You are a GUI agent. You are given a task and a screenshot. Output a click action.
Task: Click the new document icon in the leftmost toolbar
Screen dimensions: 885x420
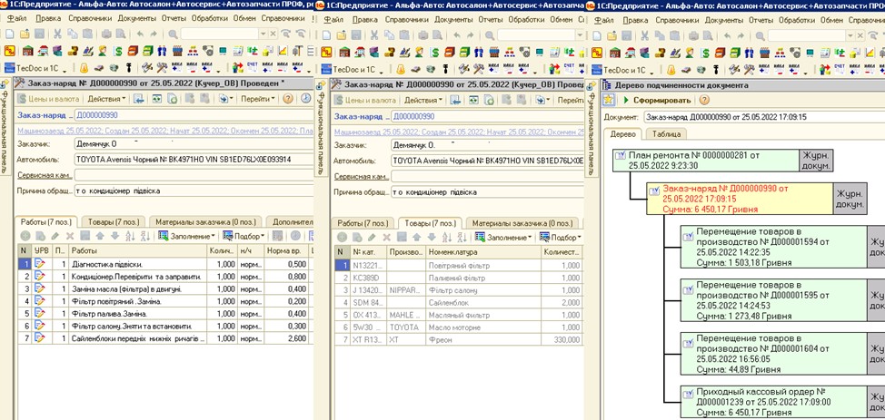(x=9, y=34)
